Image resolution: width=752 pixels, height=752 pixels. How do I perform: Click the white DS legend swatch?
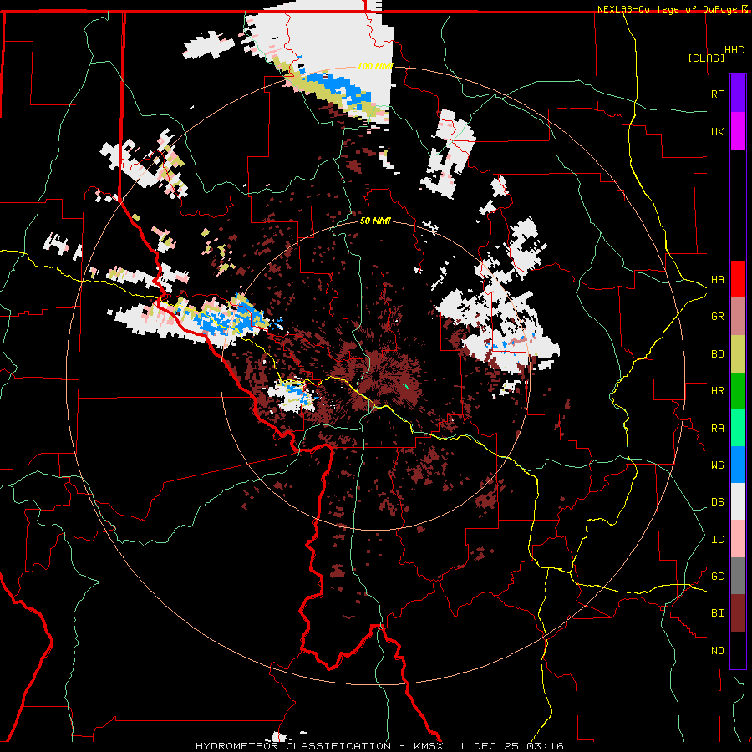pyautogui.click(x=738, y=501)
